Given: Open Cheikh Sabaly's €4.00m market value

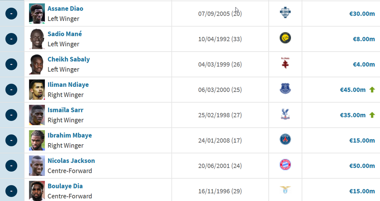Looking at the screenshot, I should click(x=364, y=64).
